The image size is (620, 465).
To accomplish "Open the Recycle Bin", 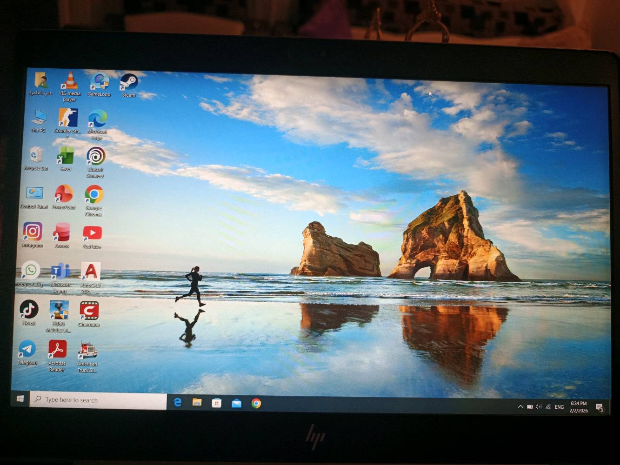I will pos(36,155).
